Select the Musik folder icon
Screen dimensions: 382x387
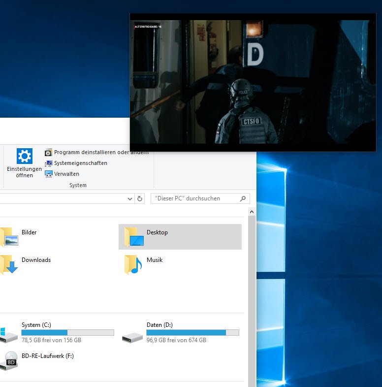coord(133,265)
